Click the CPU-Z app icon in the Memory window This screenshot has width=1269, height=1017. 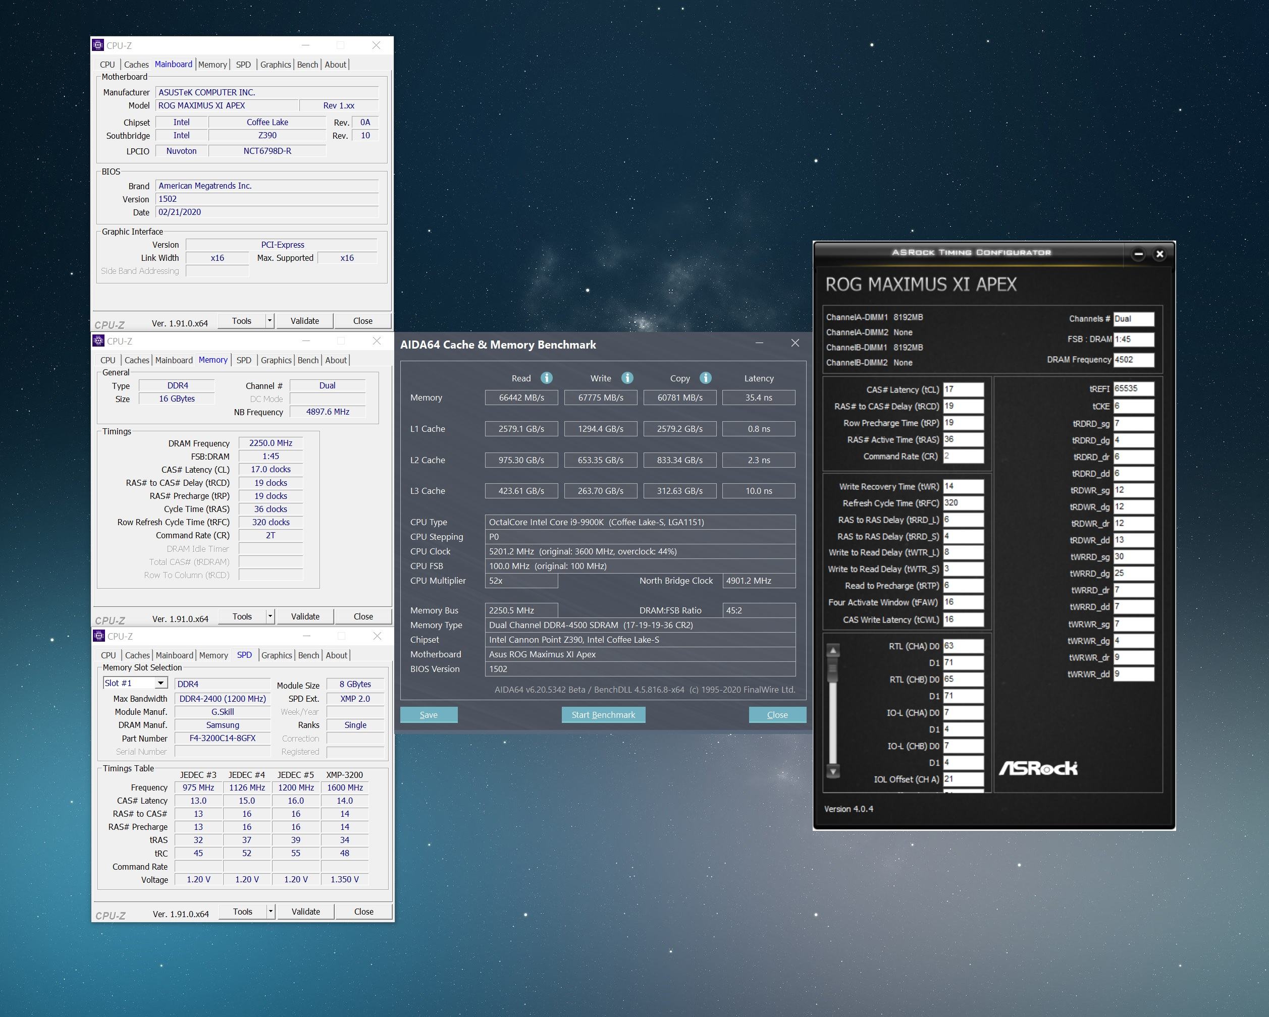click(99, 341)
